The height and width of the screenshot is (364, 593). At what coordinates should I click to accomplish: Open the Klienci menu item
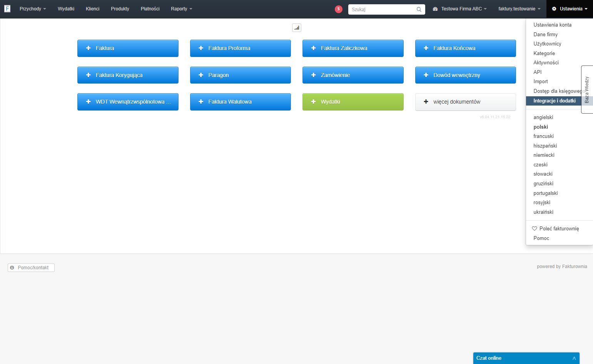pos(93,9)
